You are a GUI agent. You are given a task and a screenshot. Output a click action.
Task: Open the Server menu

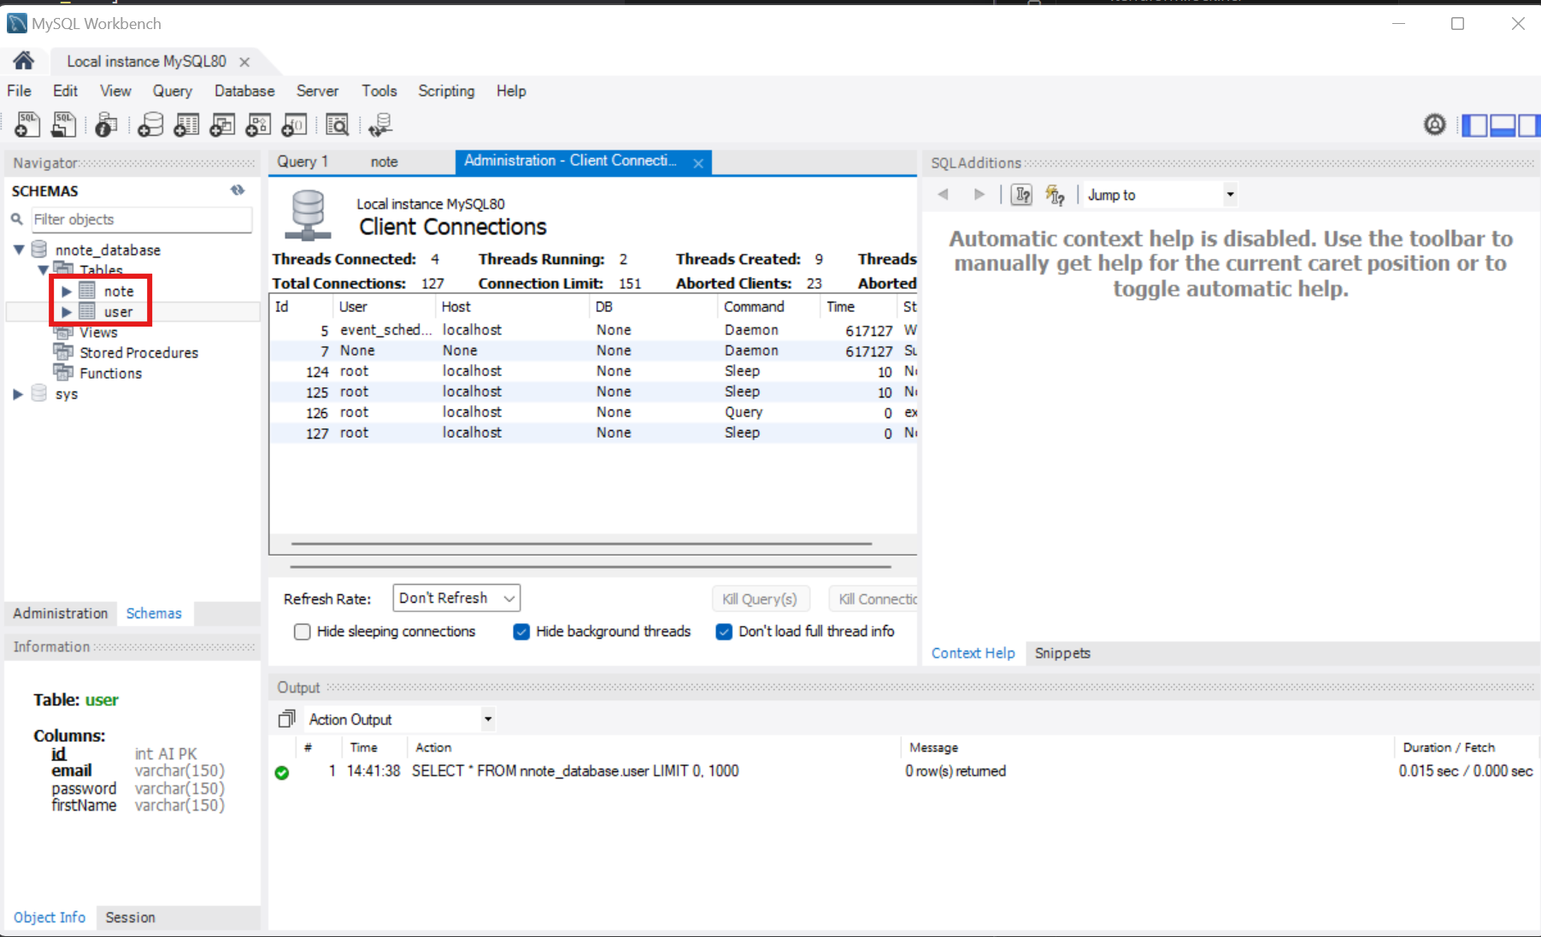tap(317, 91)
